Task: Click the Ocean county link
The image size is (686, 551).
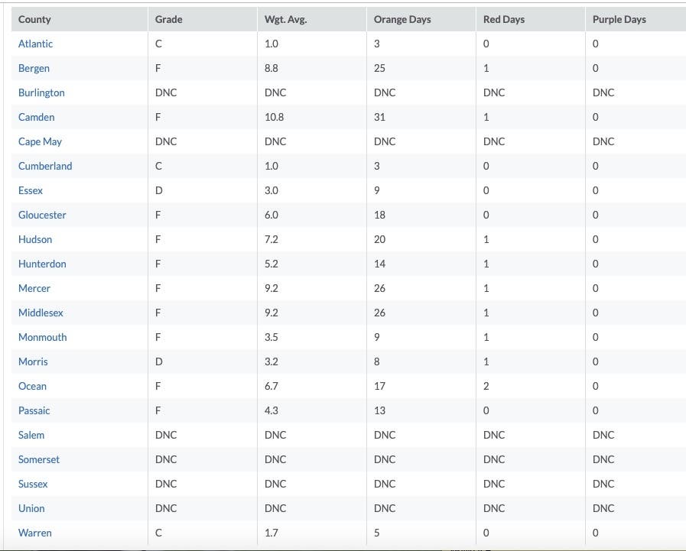Action: point(32,386)
